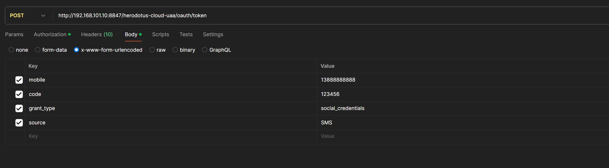Uncheck the mobile parameter row
Image resolution: width=609 pixels, height=168 pixels.
[19, 80]
